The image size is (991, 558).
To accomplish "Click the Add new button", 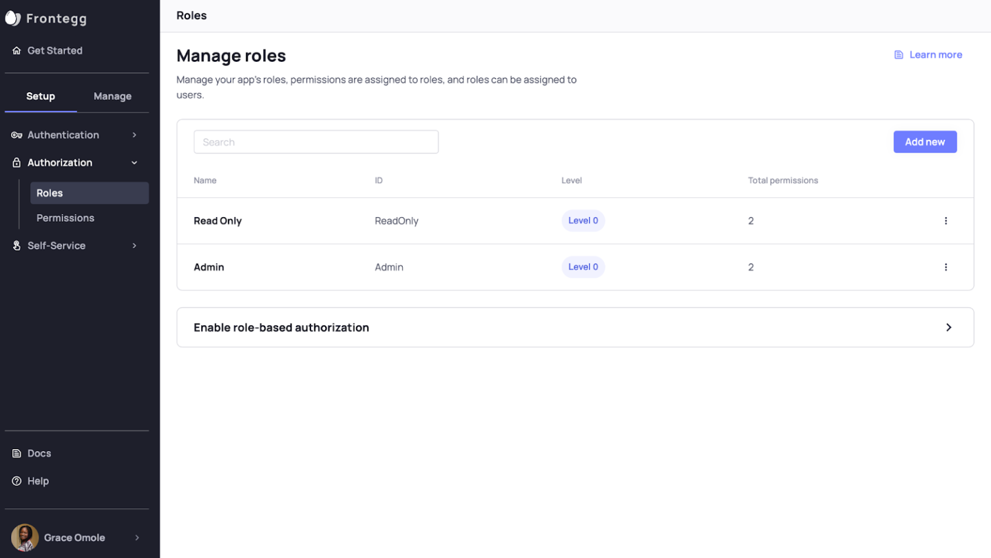I will [x=925, y=141].
